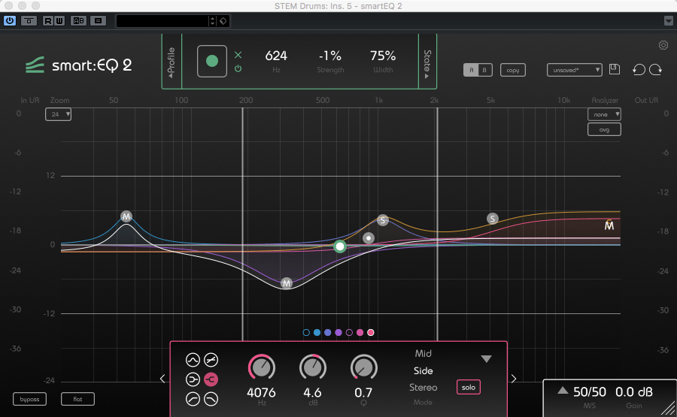
Task: Click the redo arrow icon
Action: (655, 69)
